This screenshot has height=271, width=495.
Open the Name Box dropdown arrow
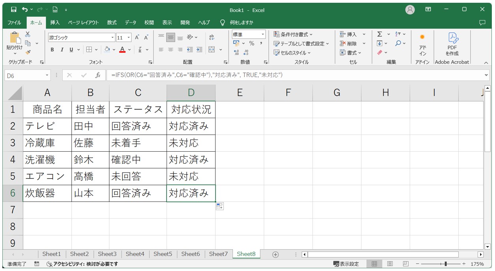tap(47, 75)
